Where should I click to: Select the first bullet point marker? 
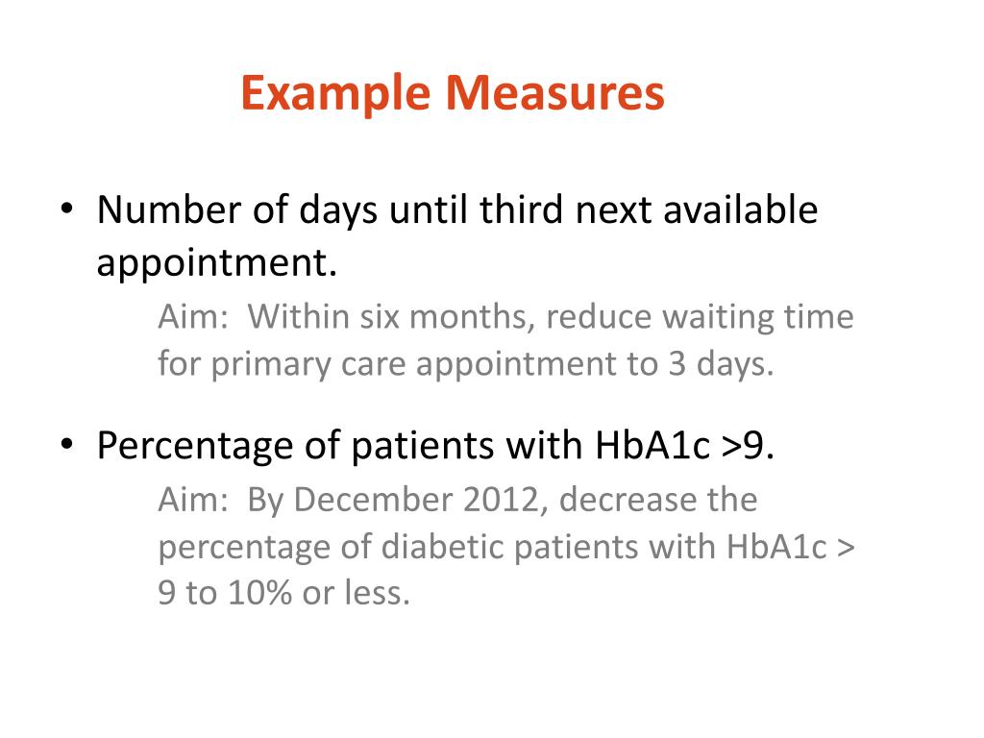(67, 208)
